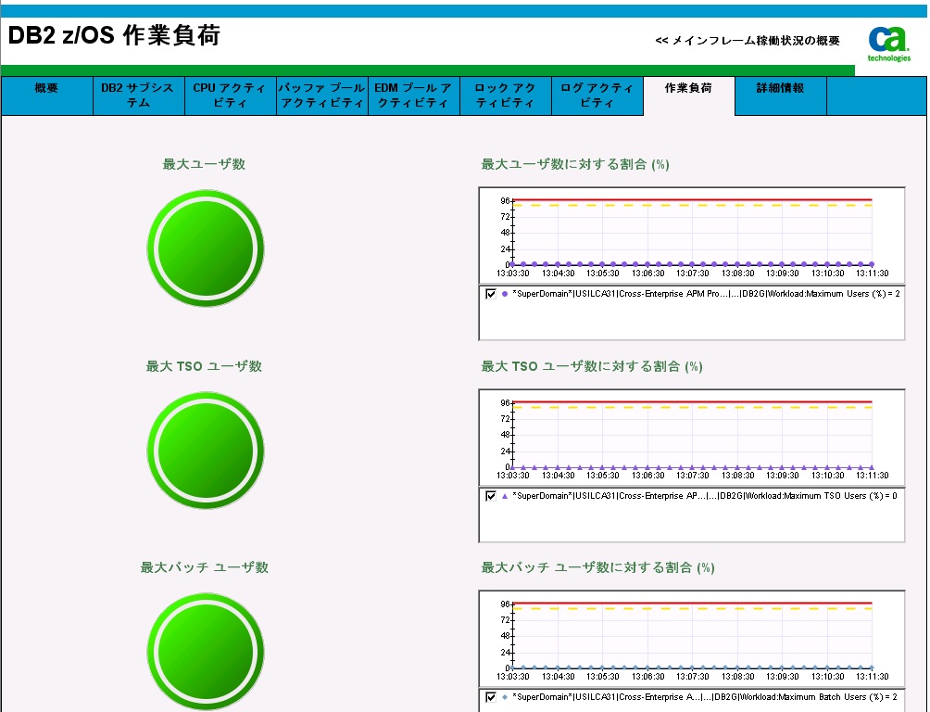Image resolution: width=930 pixels, height=712 pixels.
Task: Switch to the 概要 tab
Action: pos(46,95)
